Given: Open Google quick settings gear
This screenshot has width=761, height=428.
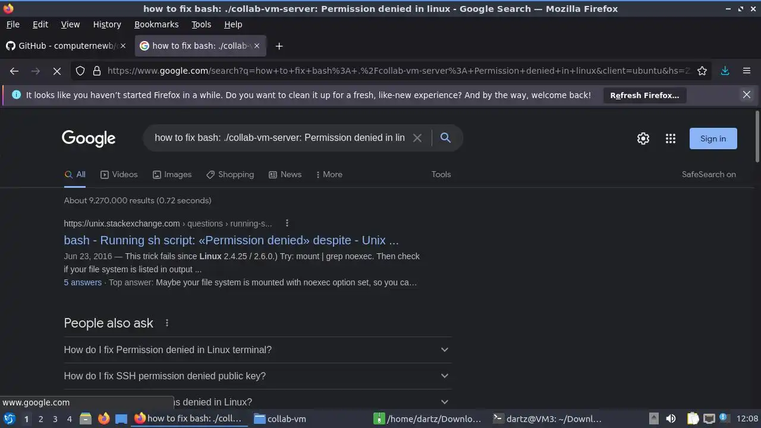Looking at the screenshot, I should pos(643,139).
